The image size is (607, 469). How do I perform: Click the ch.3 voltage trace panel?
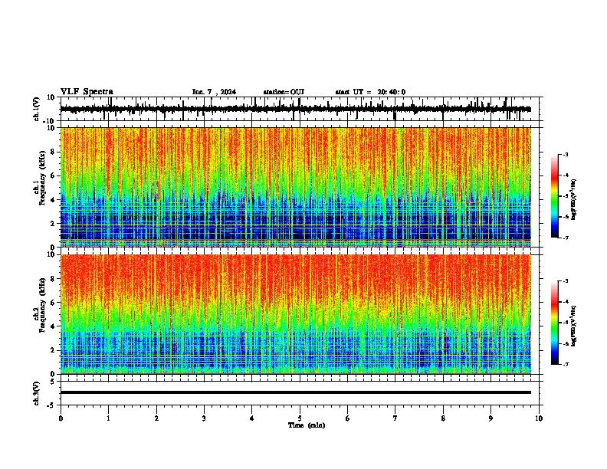pyautogui.click(x=301, y=393)
